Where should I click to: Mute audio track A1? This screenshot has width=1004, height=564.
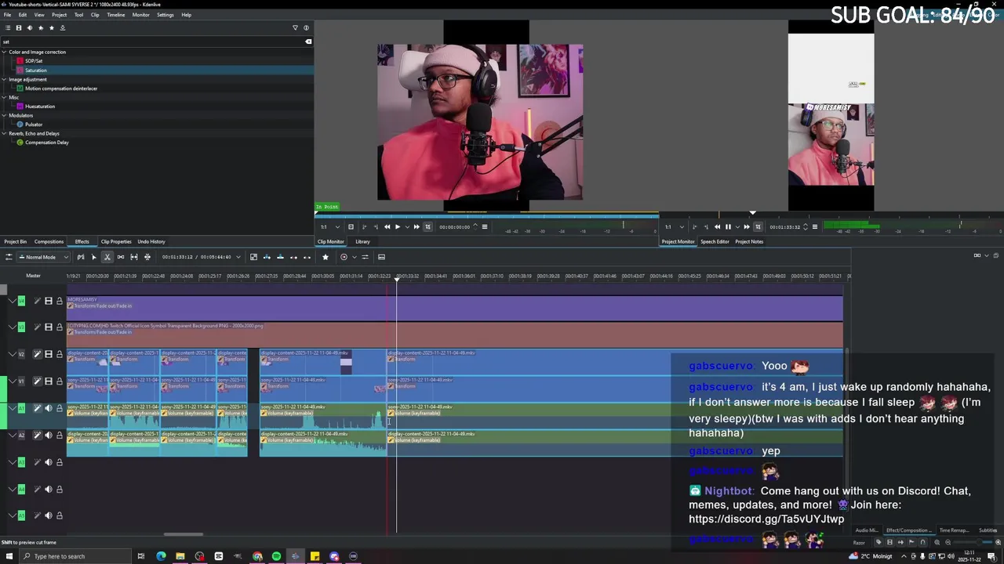tap(48, 408)
